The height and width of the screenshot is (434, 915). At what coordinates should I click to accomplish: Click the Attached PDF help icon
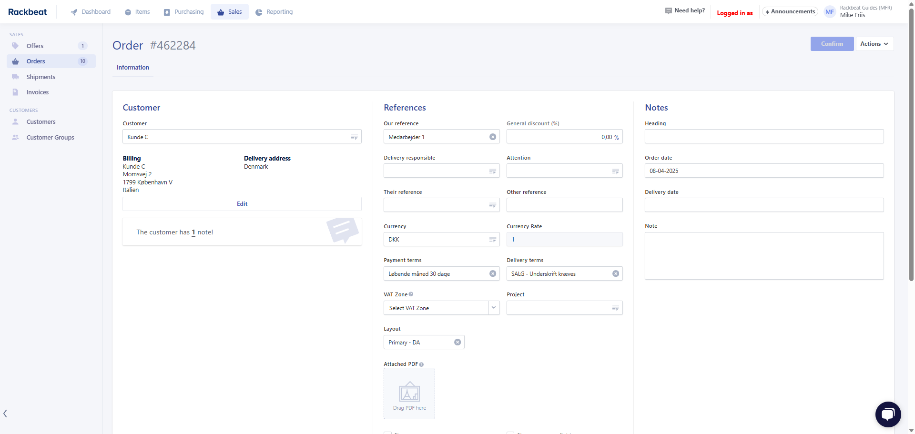421,364
